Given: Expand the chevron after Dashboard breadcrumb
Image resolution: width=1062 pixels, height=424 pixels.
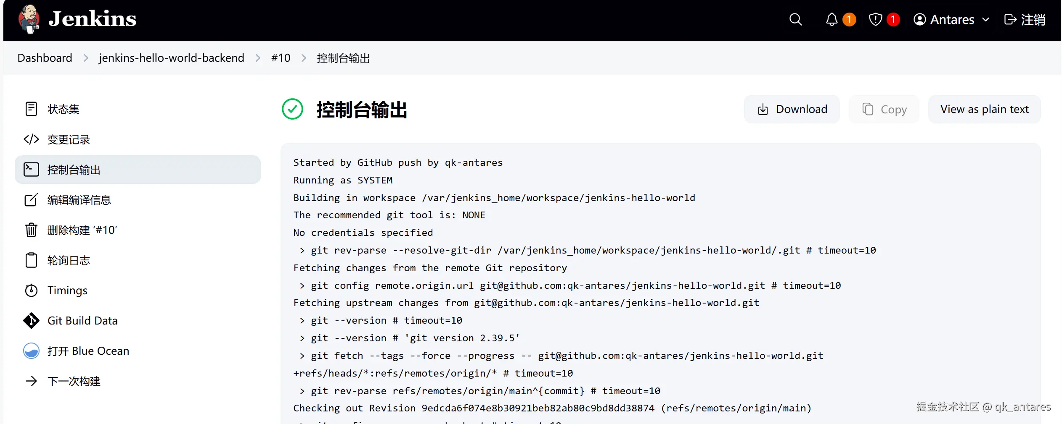Looking at the screenshot, I should [x=86, y=58].
